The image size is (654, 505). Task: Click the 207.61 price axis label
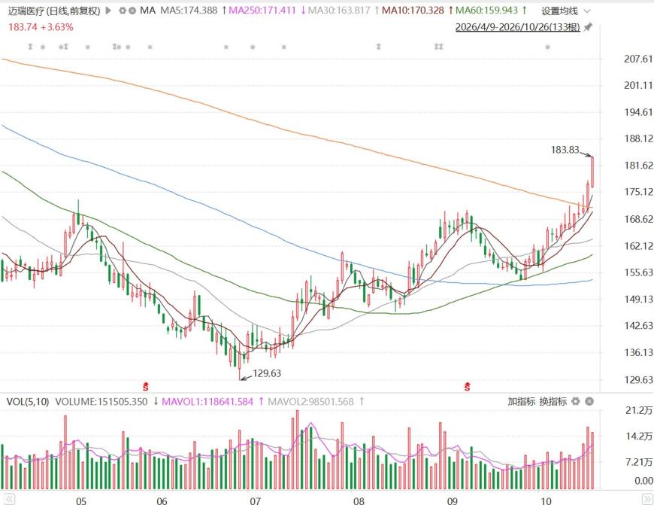(x=638, y=59)
